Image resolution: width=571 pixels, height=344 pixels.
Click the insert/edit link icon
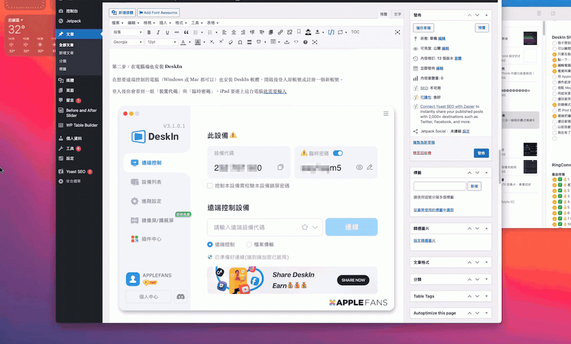pyautogui.click(x=280, y=32)
